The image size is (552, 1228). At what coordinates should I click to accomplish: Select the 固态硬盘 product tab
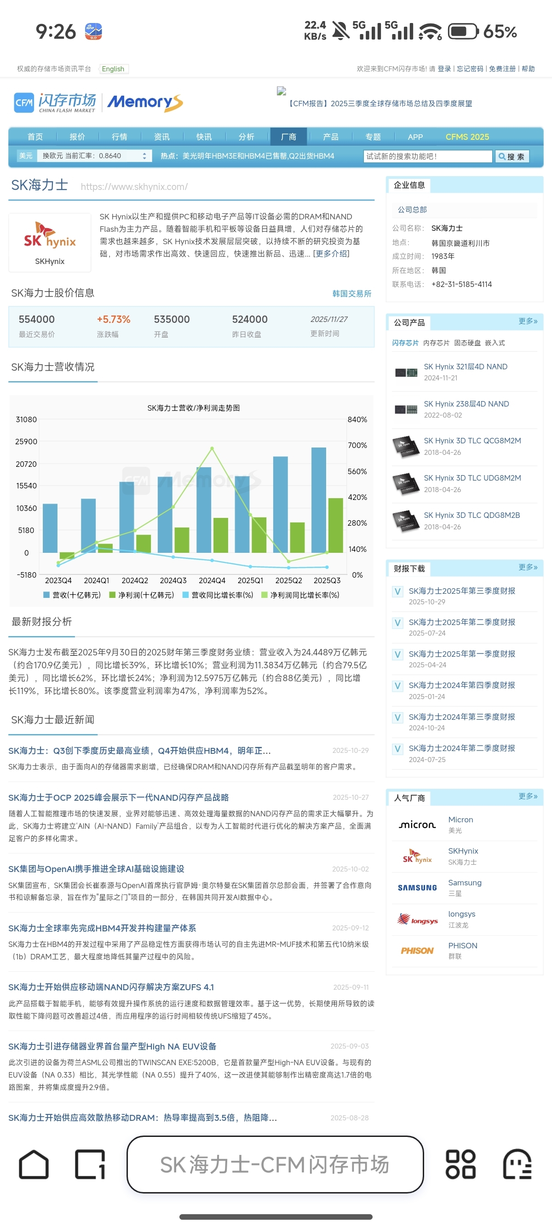[467, 343]
